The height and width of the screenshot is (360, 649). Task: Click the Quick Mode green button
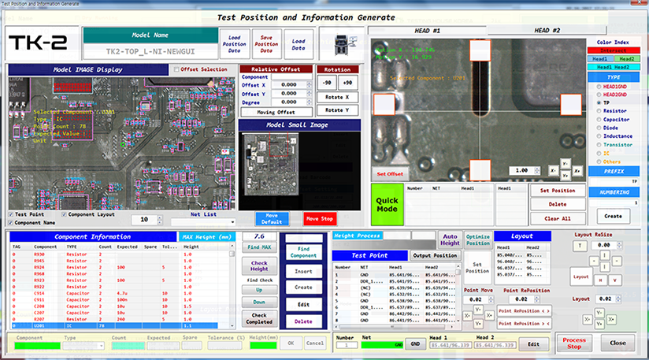point(386,205)
